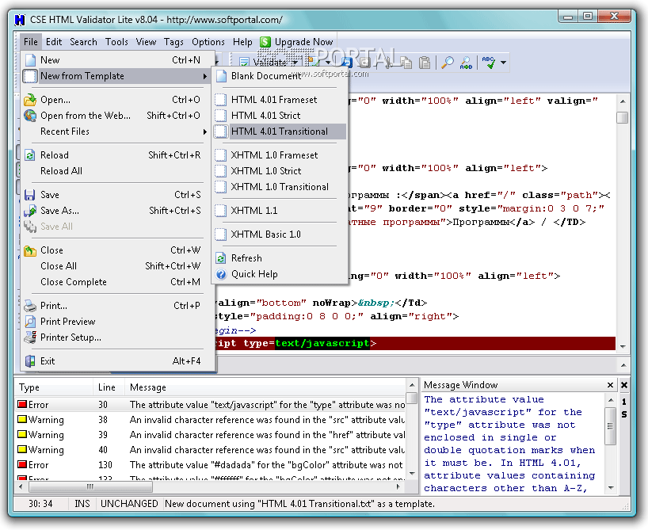
Task: Click the Upgrade Now dollar icon
Action: tap(265, 42)
